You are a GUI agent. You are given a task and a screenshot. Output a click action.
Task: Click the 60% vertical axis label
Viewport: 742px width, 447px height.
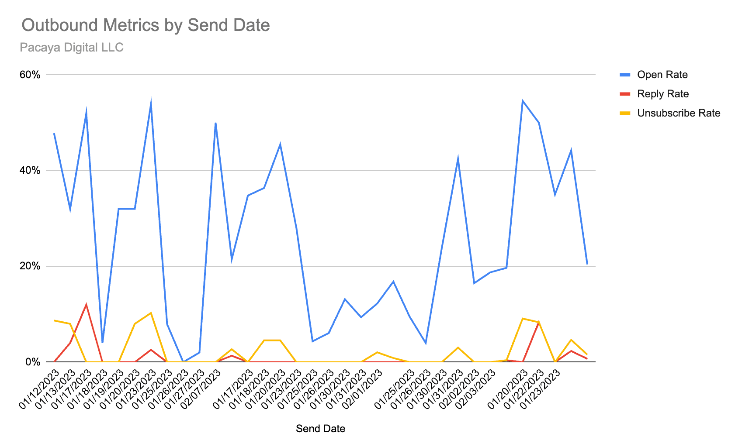[x=30, y=75]
